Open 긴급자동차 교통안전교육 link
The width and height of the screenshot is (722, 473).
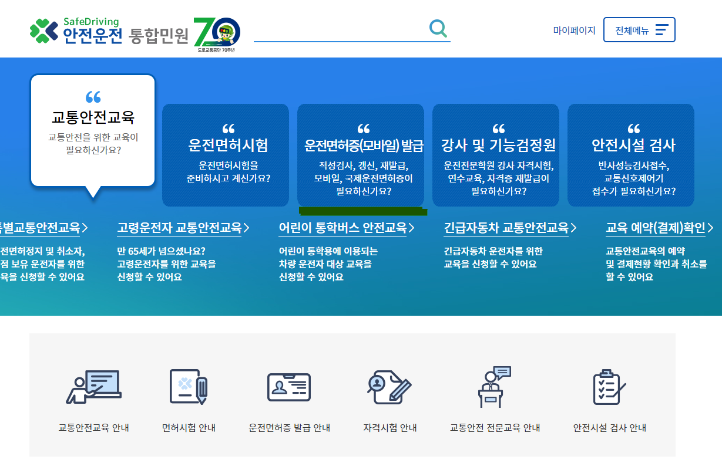click(x=506, y=228)
